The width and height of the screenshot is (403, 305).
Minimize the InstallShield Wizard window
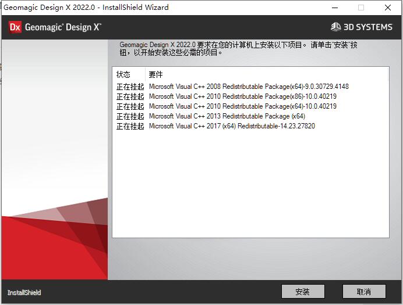click(x=335, y=8)
